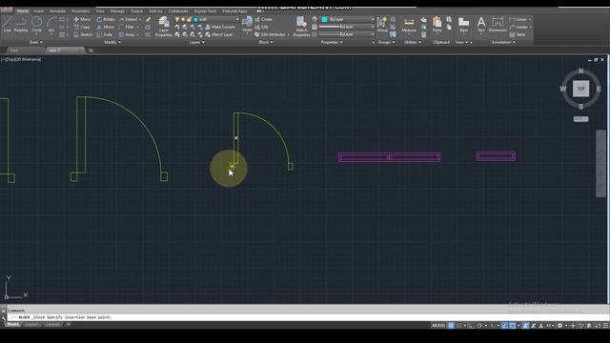This screenshot has width=610, height=343.
Task: Toggle grid display in status bar
Action: point(451,326)
